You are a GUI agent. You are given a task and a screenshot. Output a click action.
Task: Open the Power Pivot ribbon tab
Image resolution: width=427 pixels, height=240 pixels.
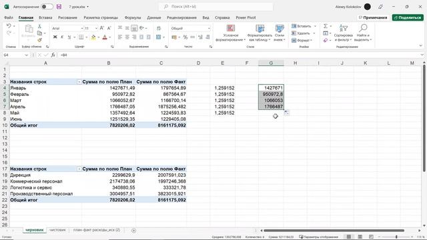[246, 17]
